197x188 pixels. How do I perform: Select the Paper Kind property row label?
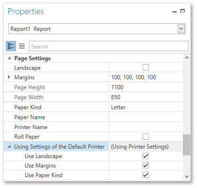tap(28, 107)
